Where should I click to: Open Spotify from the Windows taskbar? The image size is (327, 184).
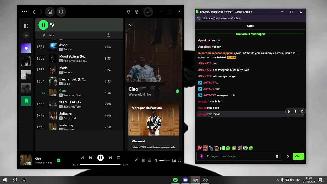click(x=175, y=180)
